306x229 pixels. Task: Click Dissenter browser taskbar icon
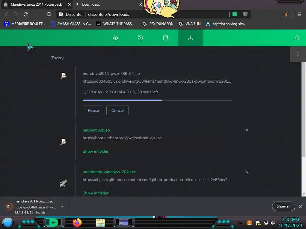[x=53, y=222]
